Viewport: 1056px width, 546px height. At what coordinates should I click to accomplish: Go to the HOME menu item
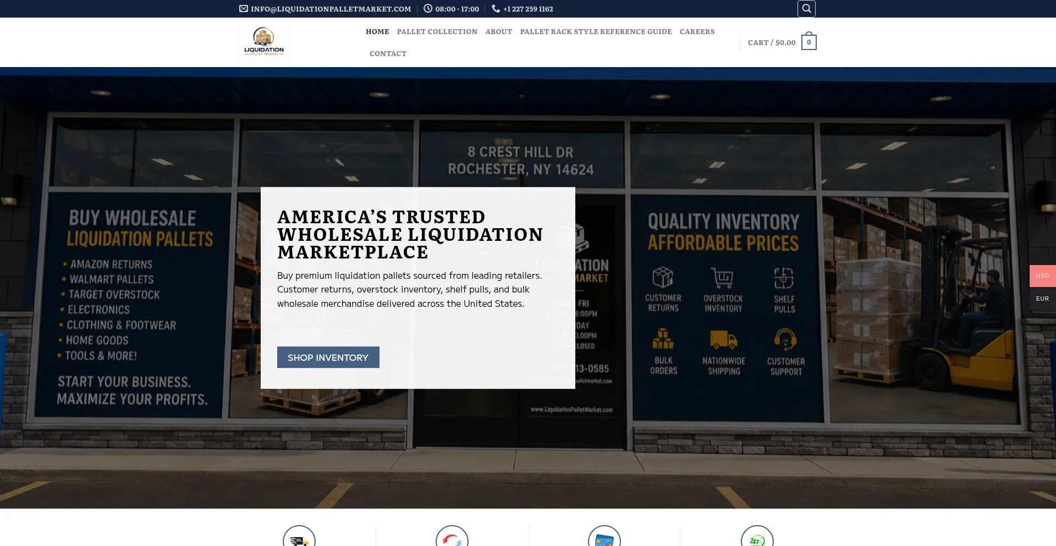click(x=377, y=31)
